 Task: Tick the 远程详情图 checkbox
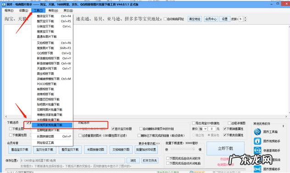pyautogui.click(x=229, y=123)
